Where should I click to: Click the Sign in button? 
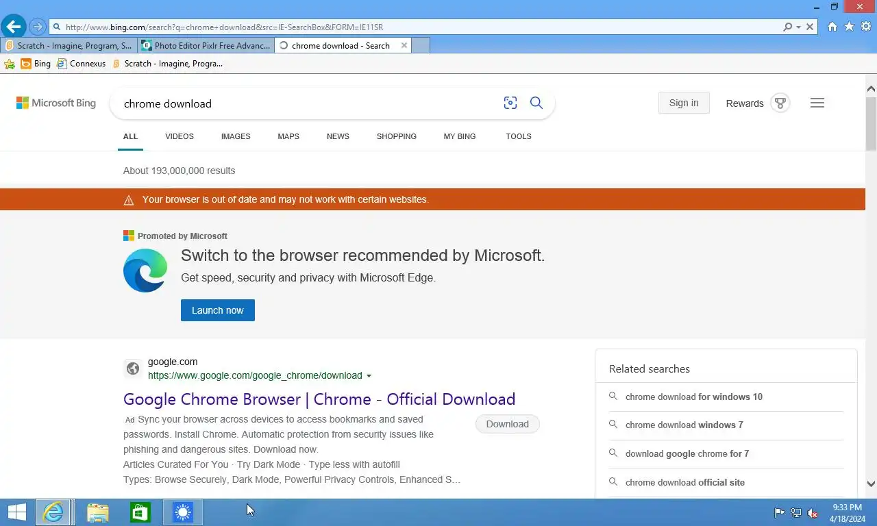pos(684,103)
